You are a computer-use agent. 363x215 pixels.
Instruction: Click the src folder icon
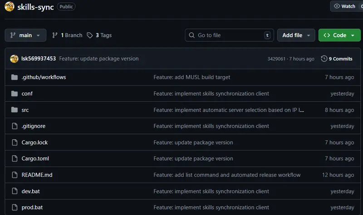[14, 110]
